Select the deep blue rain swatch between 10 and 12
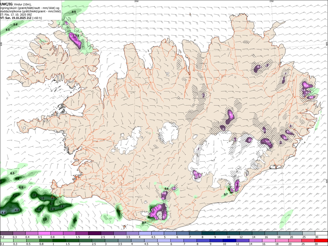The image size is (328, 246). [229, 241]
